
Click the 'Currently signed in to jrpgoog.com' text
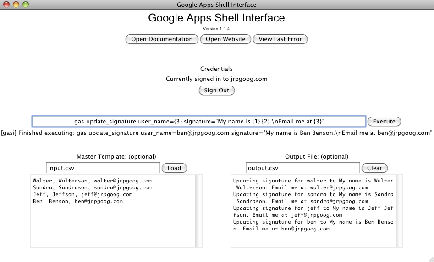coord(217,79)
